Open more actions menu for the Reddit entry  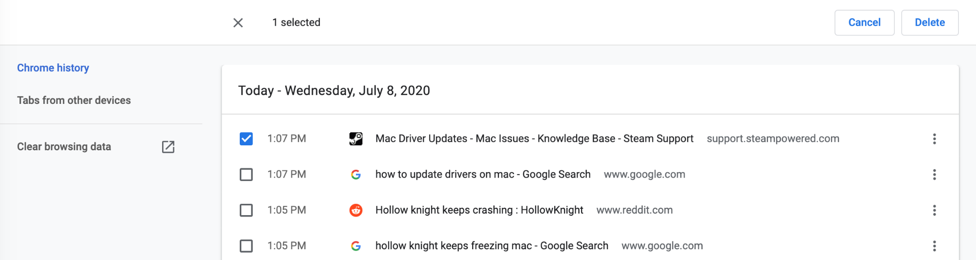(x=934, y=210)
